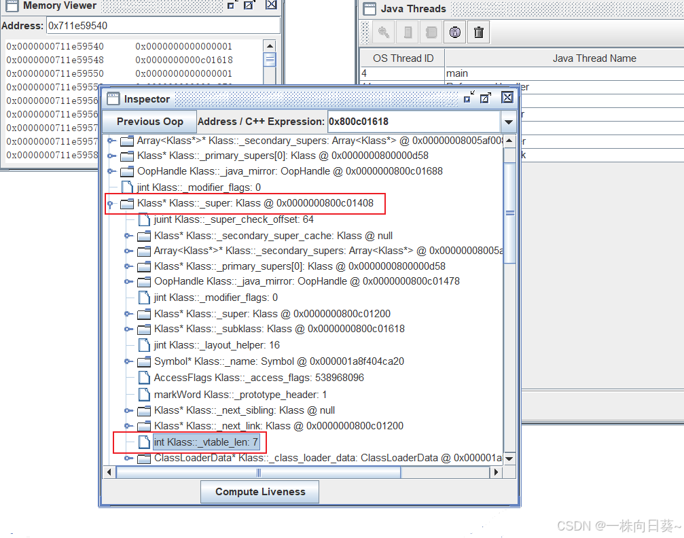Expand the OopHandle _java_mirror 0x0000000800c01688 node
The width and height of the screenshot is (684, 538).
point(111,171)
